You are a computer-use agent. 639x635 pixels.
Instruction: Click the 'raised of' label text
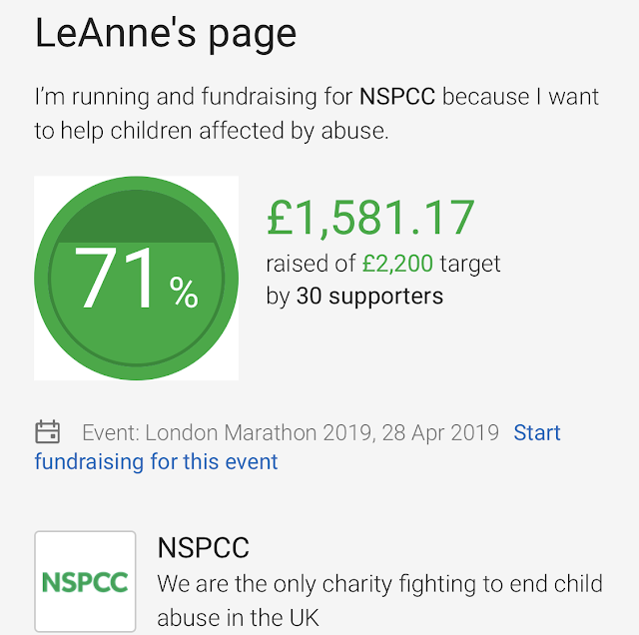click(311, 264)
